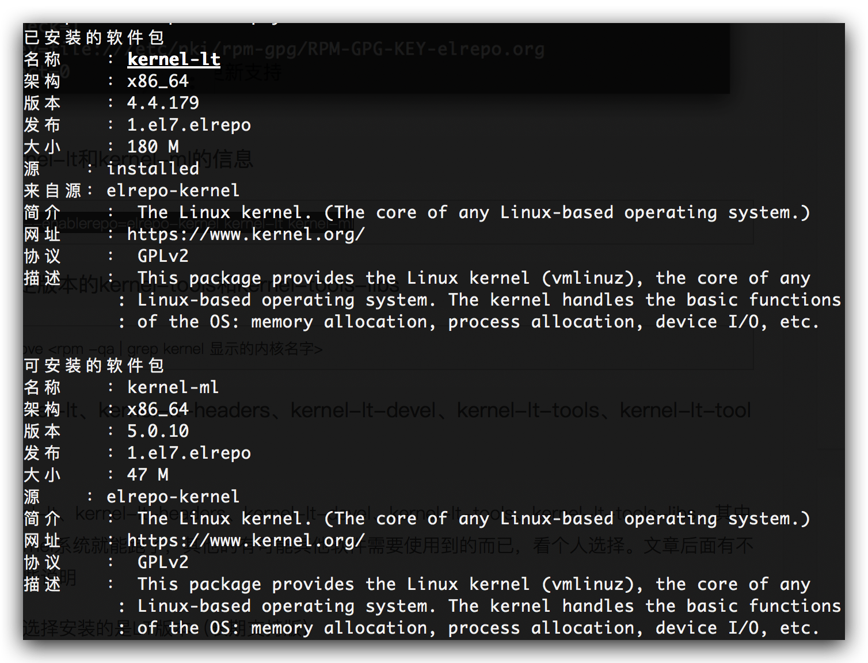Click second GPLv2 license text
This screenshot has height=663, width=868.
pos(163,562)
